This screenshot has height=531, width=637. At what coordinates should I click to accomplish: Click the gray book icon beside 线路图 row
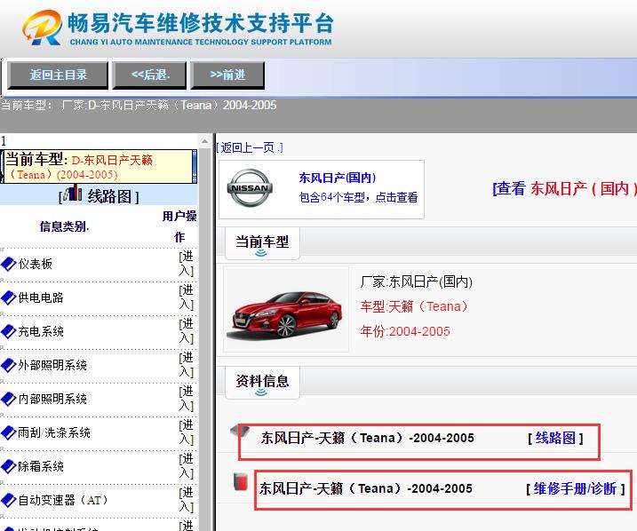click(240, 432)
